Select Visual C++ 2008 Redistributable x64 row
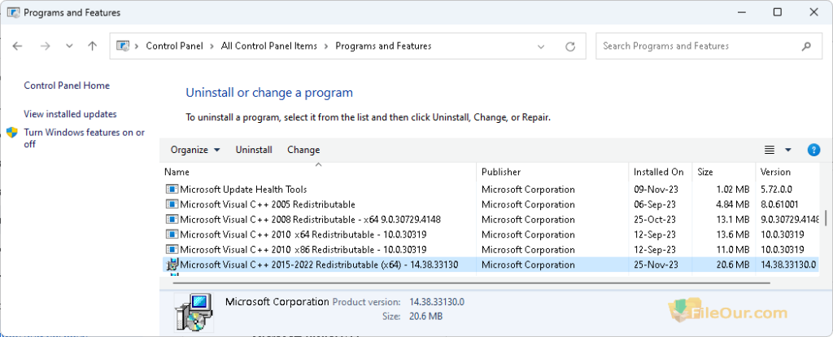 [491, 220]
